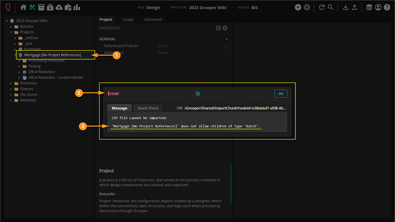The width and height of the screenshot is (395, 222).
Task: Select the Processes tree node
Action: point(28,83)
